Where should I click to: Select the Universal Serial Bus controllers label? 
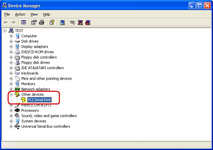[x=46, y=126]
